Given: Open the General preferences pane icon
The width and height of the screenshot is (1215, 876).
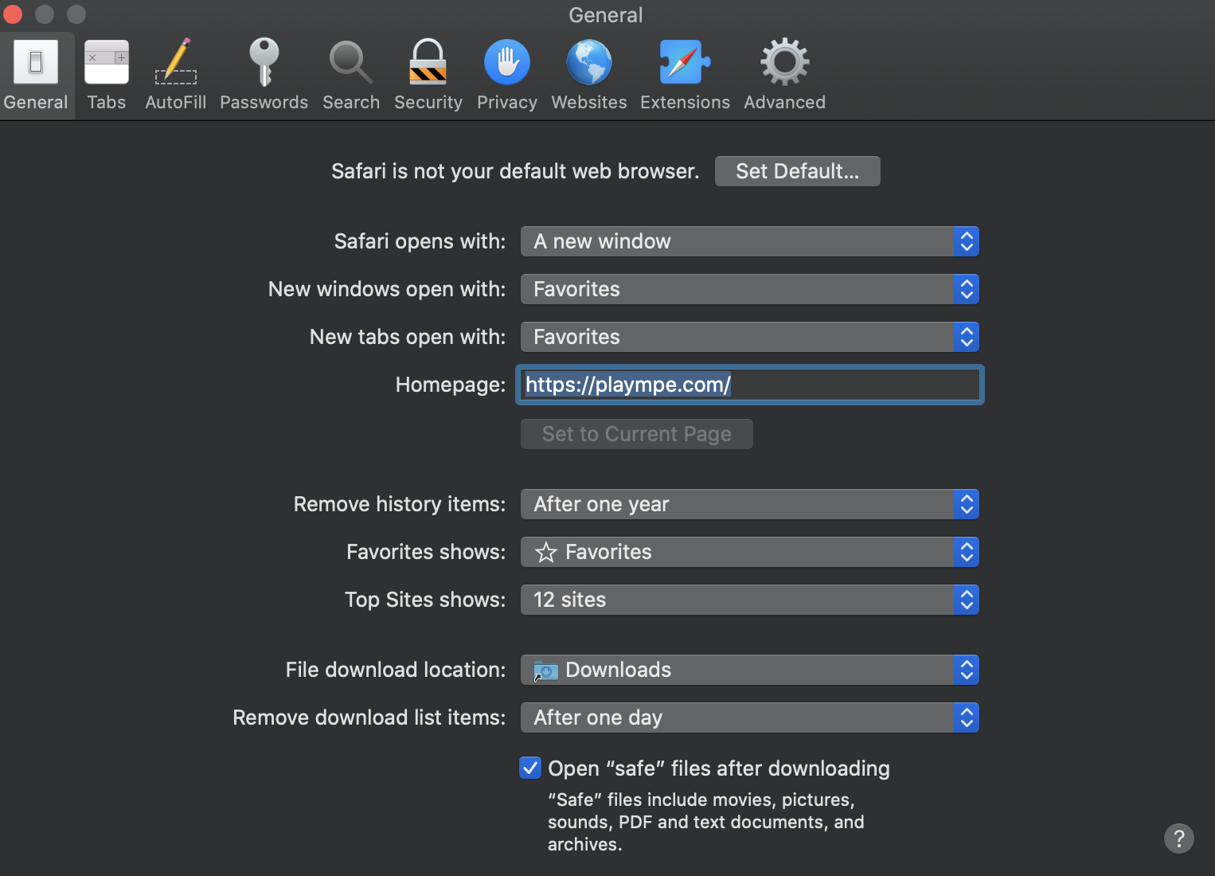Looking at the screenshot, I should click(x=36, y=76).
